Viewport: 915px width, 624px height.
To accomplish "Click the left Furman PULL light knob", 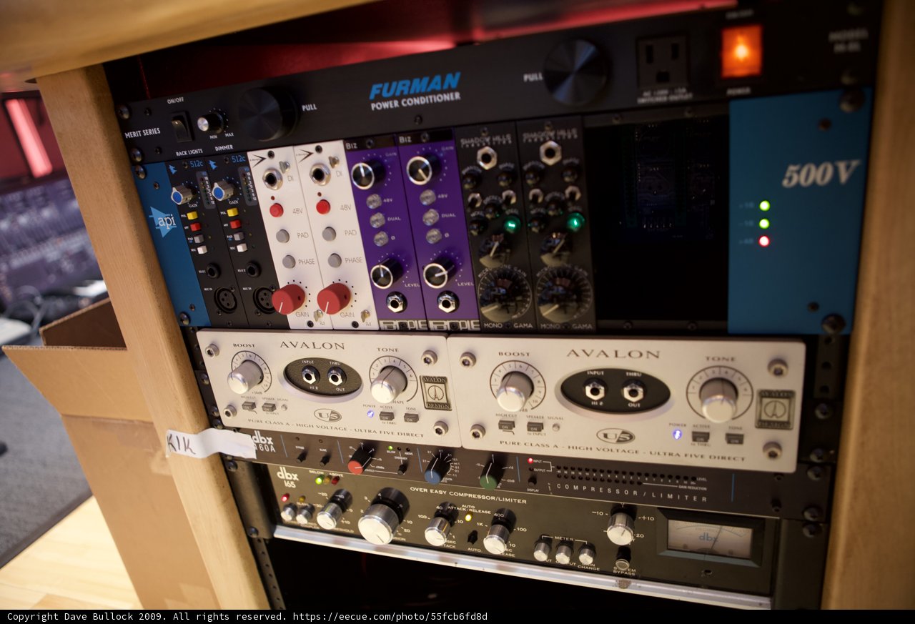I will pos(267,113).
